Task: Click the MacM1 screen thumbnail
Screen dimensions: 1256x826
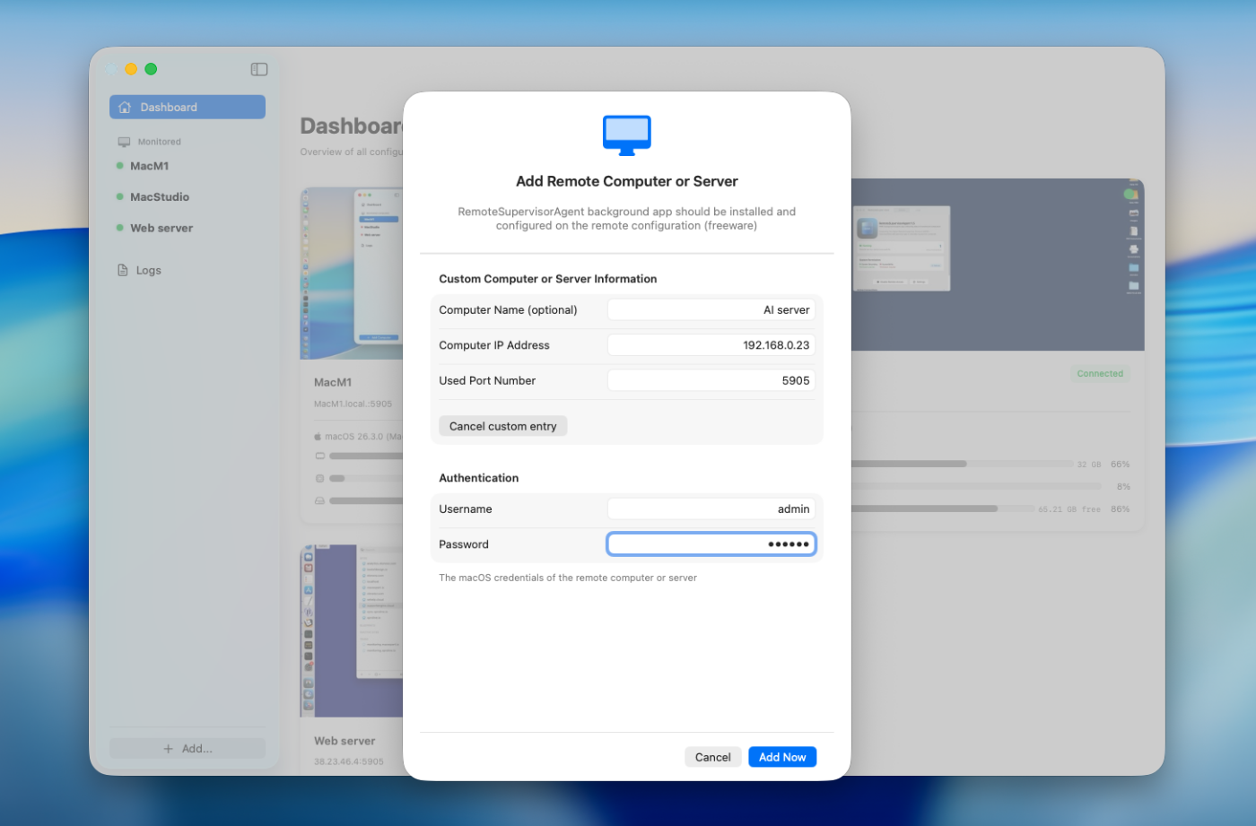Action: pyautogui.click(x=351, y=274)
